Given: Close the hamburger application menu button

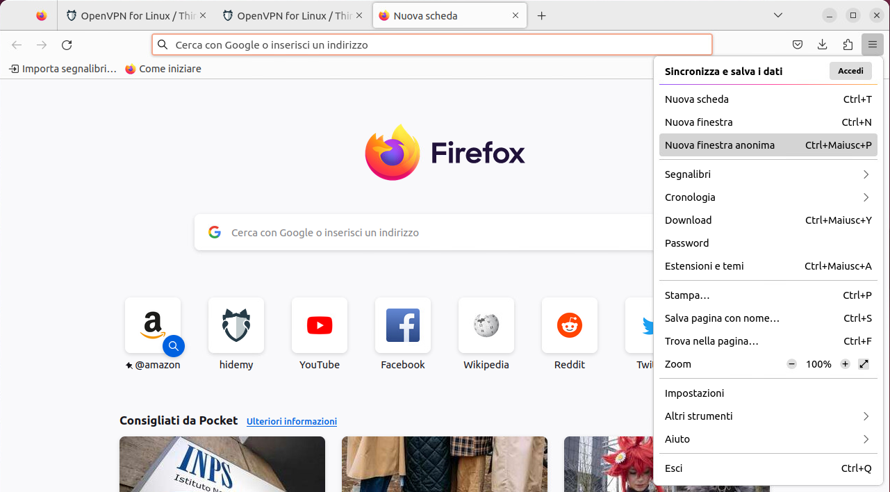Looking at the screenshot, I should point(872,44).
